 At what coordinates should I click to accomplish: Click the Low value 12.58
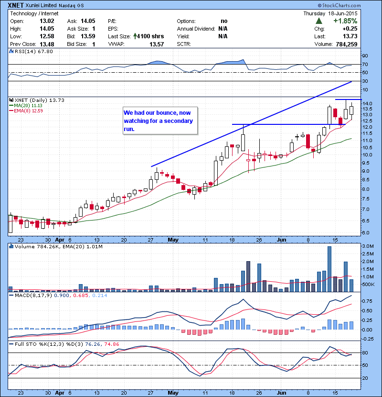(47, 36)
